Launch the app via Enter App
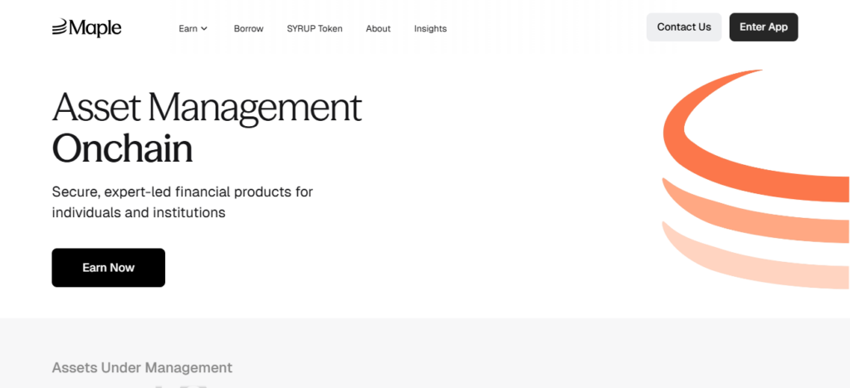 (763, 27)
